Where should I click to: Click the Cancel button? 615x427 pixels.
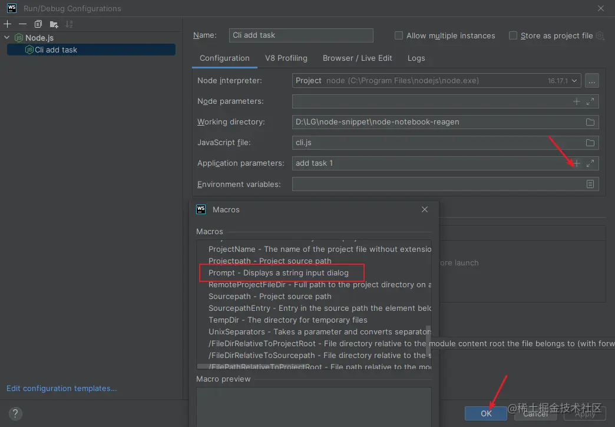pos(535,413)
